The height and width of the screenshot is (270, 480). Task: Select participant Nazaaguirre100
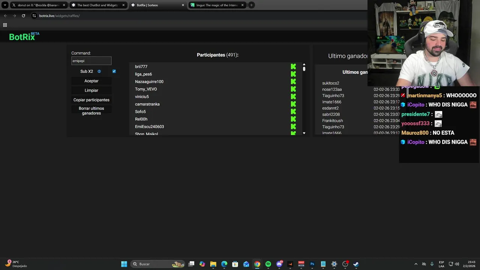149,81
